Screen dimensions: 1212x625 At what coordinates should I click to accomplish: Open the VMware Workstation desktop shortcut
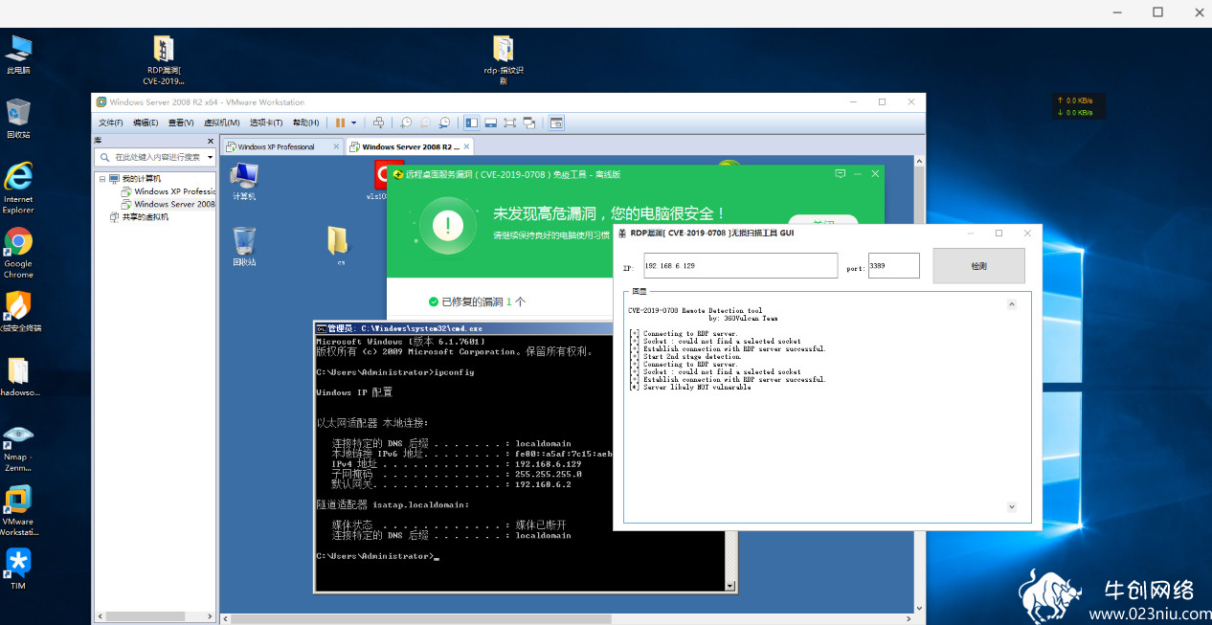click(18, 512)
